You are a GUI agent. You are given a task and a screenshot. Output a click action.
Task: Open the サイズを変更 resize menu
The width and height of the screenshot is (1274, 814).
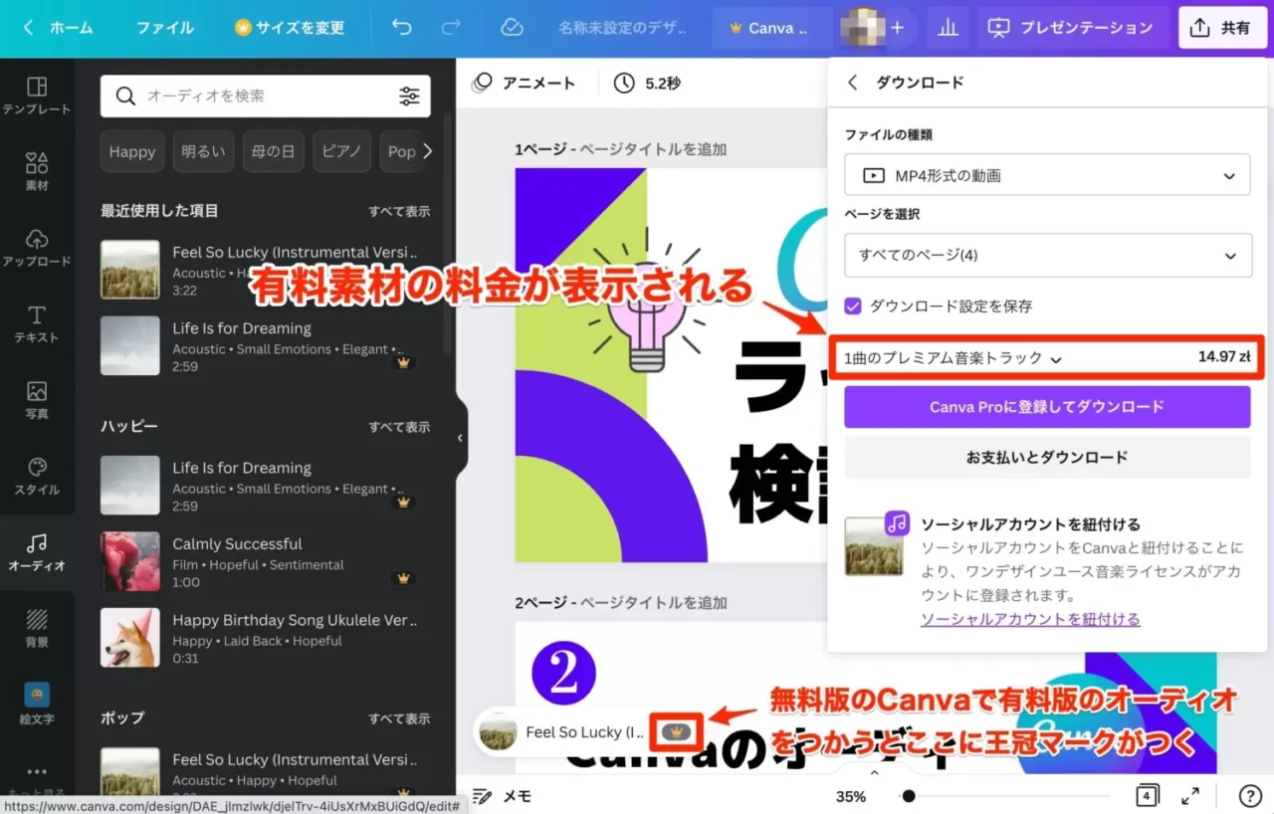click(290, 28)
